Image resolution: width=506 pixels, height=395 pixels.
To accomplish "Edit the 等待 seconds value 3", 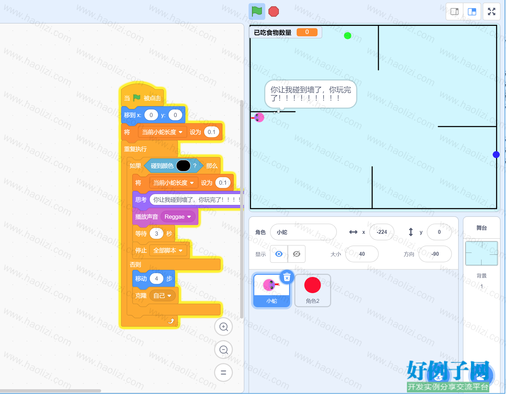I will [x=156, y=234].
